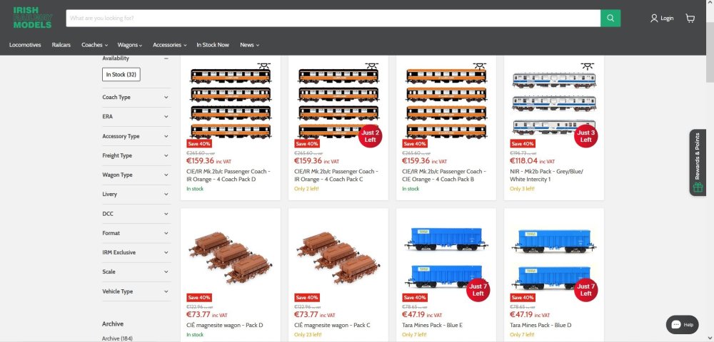Click the green search magnifier button
Viewport: 714px width, 342px height.
click(x=610, y=18)
